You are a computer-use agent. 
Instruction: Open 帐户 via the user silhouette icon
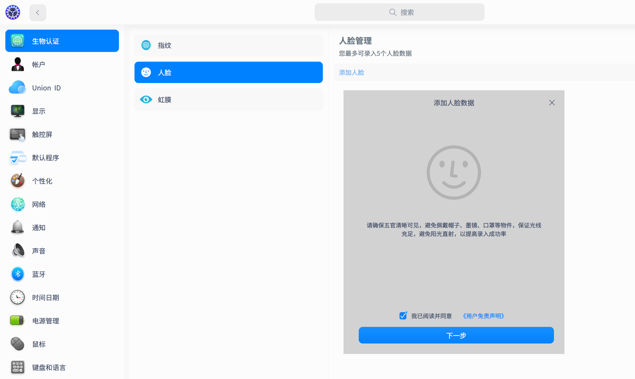17,64
